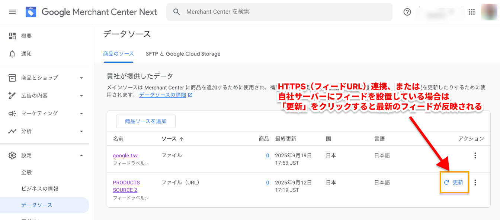This screenshot has height=220, width=500.
Task: Click product count 0 for google.tsv
Action: [x=267, y=155]
